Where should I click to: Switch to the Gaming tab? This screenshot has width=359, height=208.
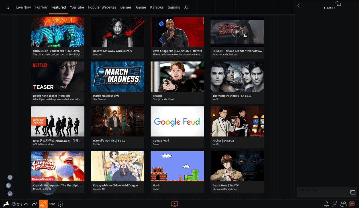coord(174,7)
